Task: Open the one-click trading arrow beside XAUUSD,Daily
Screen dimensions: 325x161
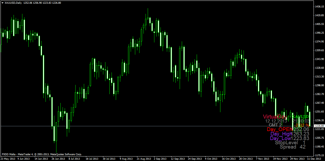Action: coord(2,3)
